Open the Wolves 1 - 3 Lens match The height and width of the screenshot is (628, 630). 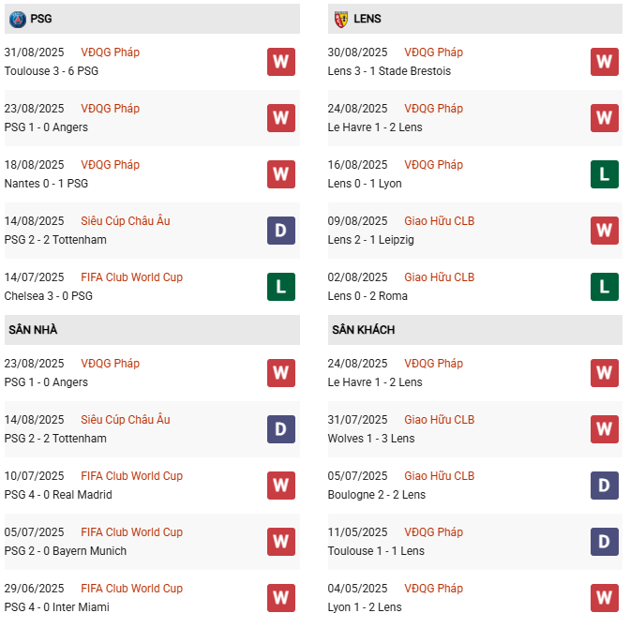tap(371, 439)
